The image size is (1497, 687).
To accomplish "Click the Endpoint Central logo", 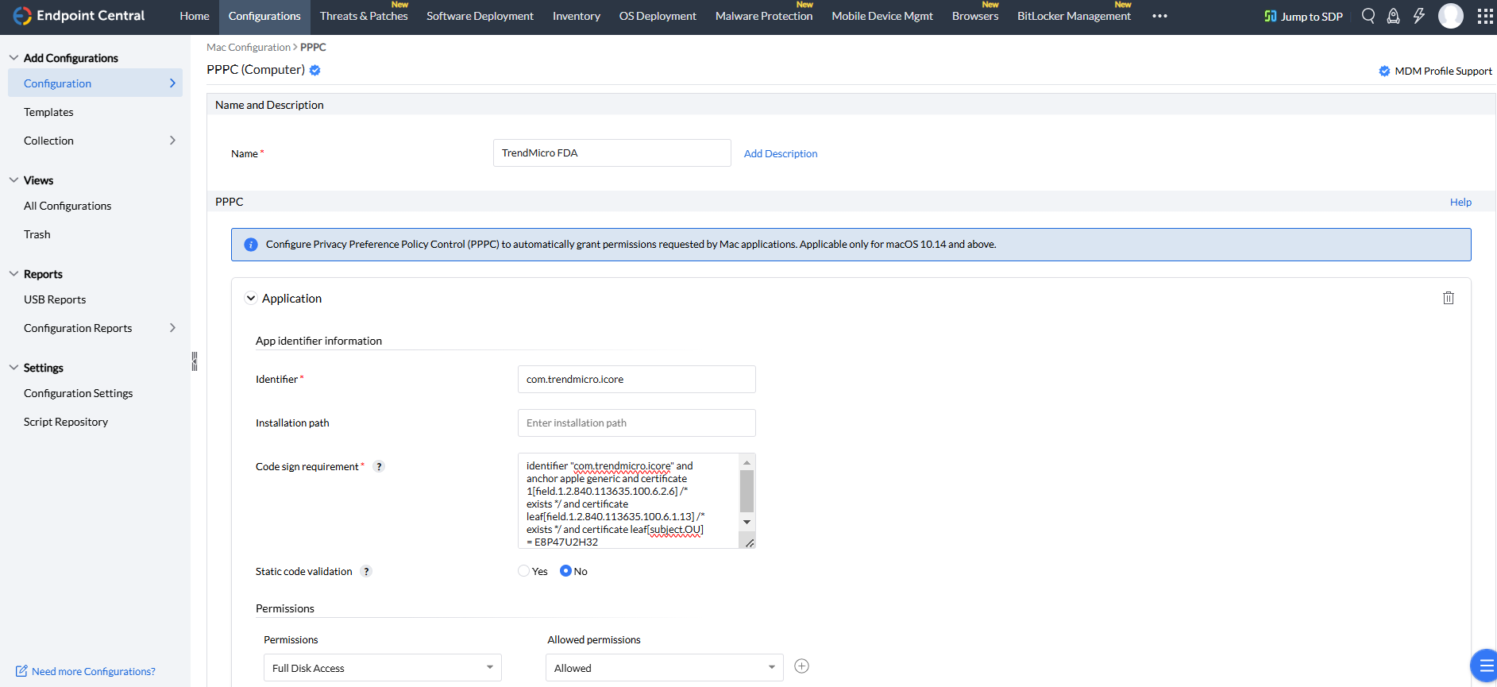I will click(x=79, y=16).
